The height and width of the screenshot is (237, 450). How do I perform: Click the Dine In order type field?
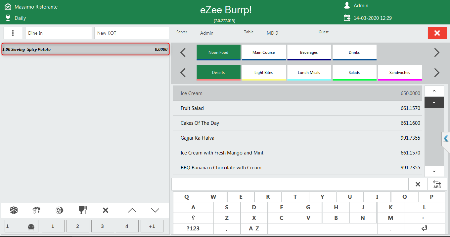59,33
